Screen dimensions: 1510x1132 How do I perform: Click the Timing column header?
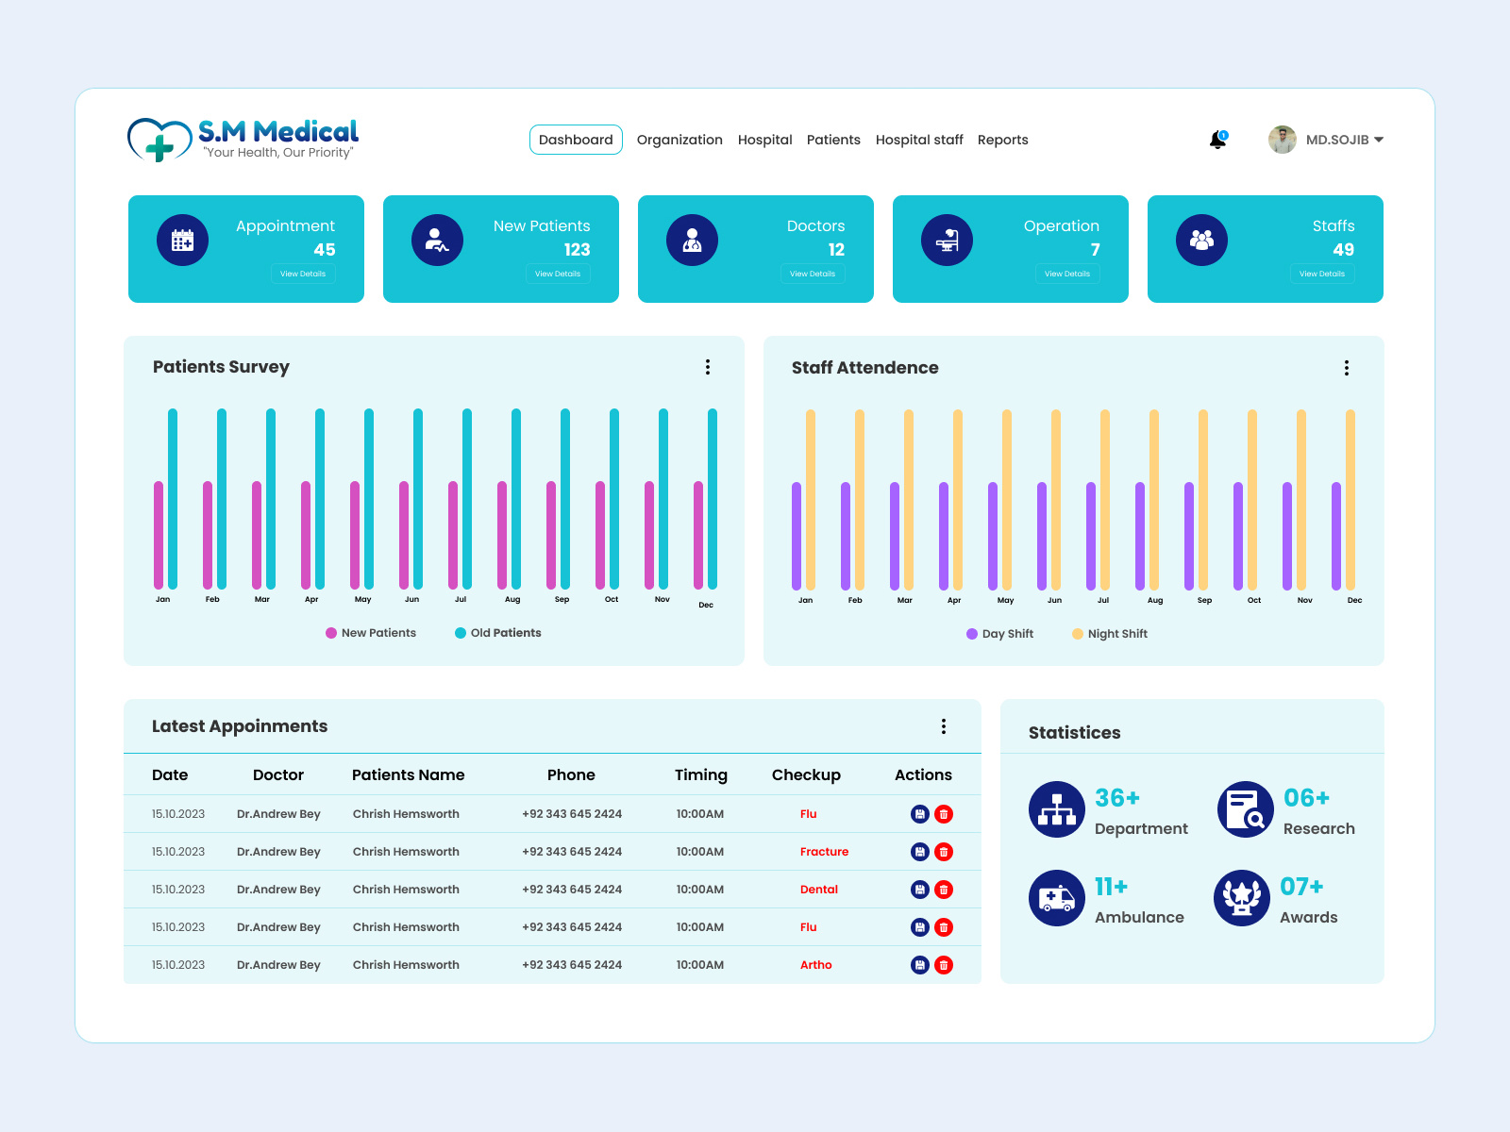pos(701,774)
